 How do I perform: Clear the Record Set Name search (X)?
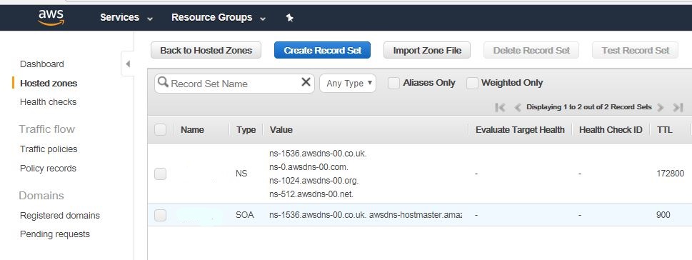click(x=306, y=82)
